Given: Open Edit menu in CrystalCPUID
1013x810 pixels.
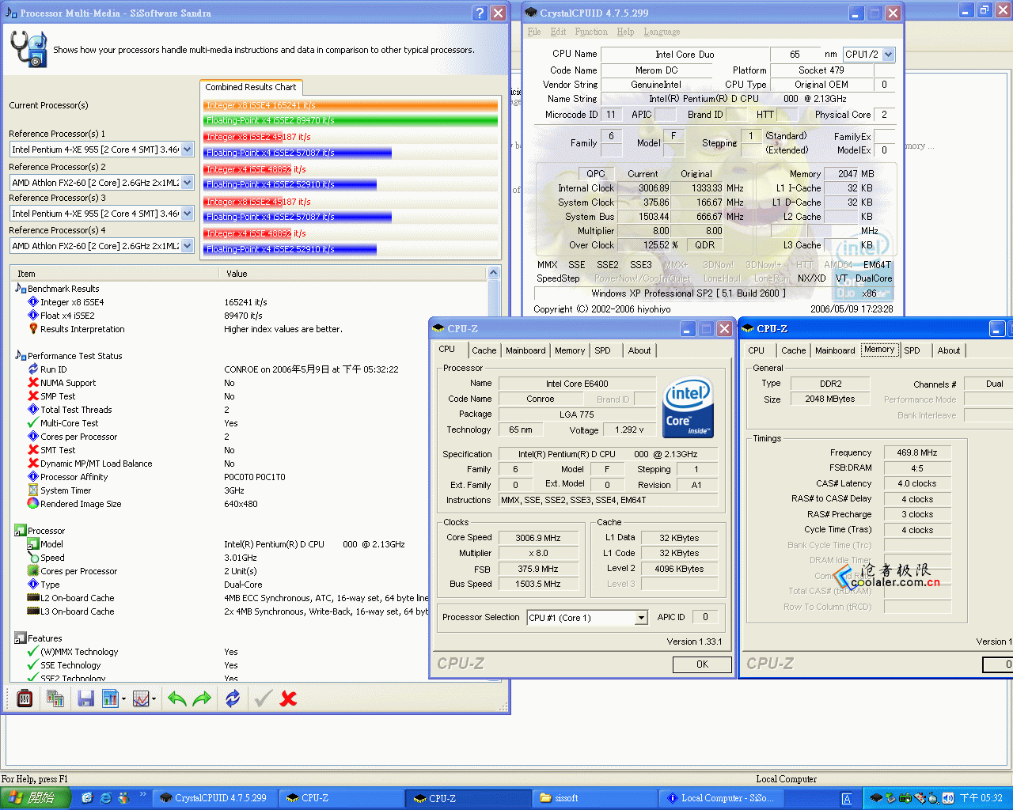Looking at the screenshot, I should [x=558, y=32].
